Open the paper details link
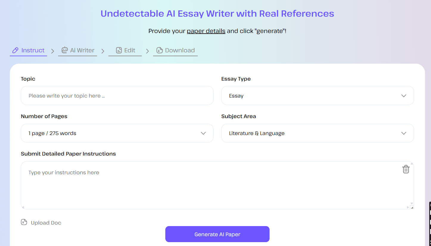The width and height of the screenshot is (431, 246). pyautogui.click(x=206, y=31)
